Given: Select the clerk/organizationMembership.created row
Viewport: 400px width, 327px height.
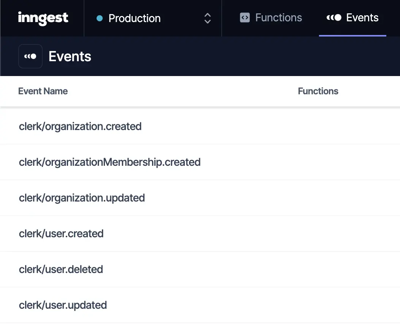Looking at the screenshot, I should click(x=110, y=162).
